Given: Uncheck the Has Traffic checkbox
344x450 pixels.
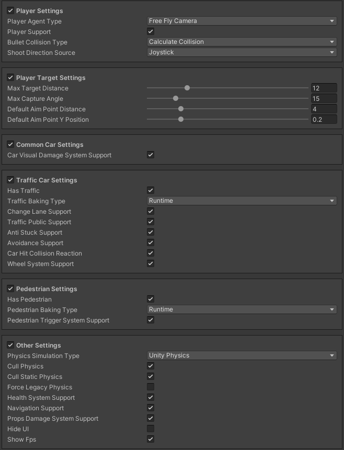Looking at the screenshot, I should pyautogui.click(x=151, y=190).
